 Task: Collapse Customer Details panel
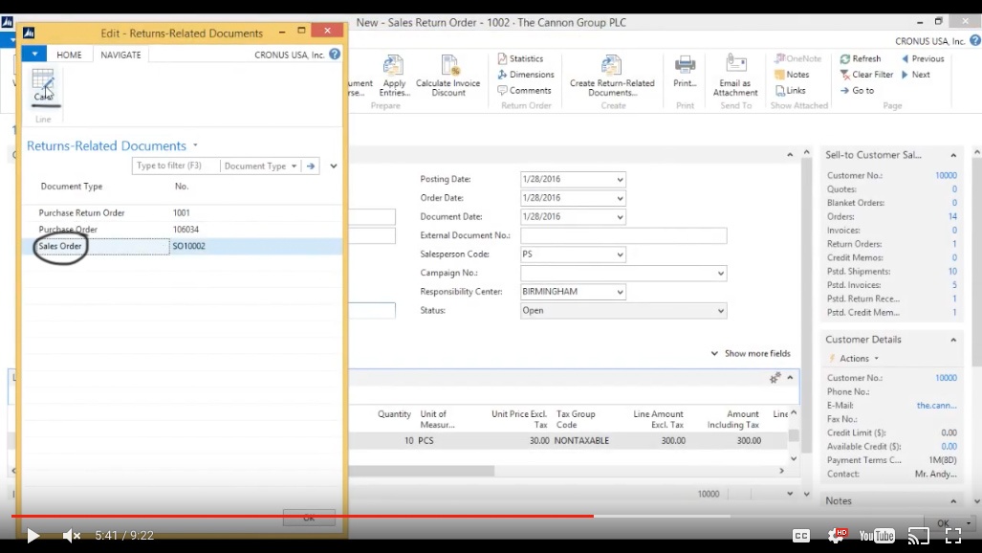pos(953,340)
